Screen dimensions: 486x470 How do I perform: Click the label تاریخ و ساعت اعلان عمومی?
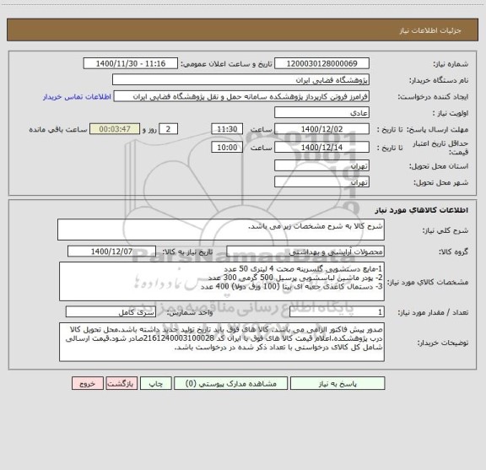click(226, 64)
